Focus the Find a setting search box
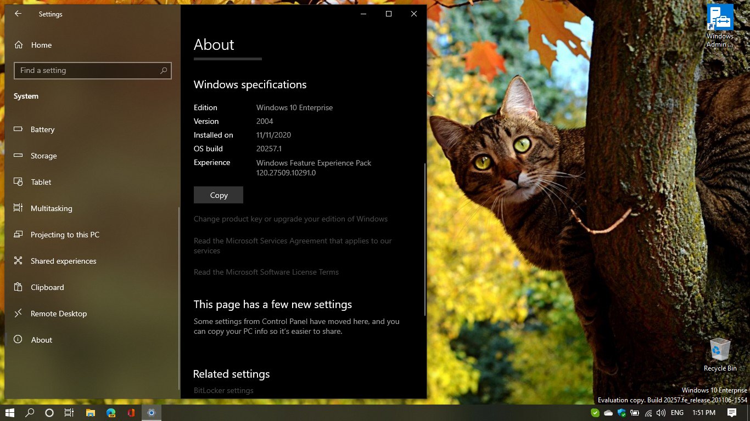Screen dimensions: 750x421 point(93,71)
